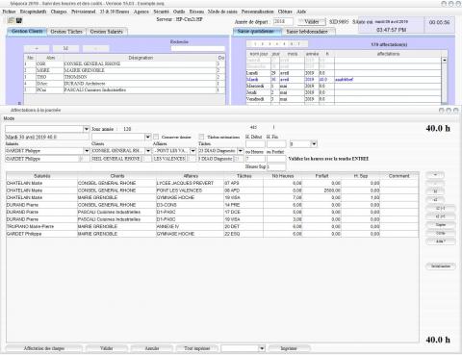Open the Charges menu

coord(59,12)
